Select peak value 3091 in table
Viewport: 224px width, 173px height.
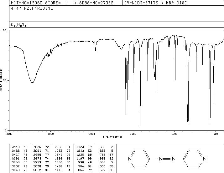click(x=16, y=158)
